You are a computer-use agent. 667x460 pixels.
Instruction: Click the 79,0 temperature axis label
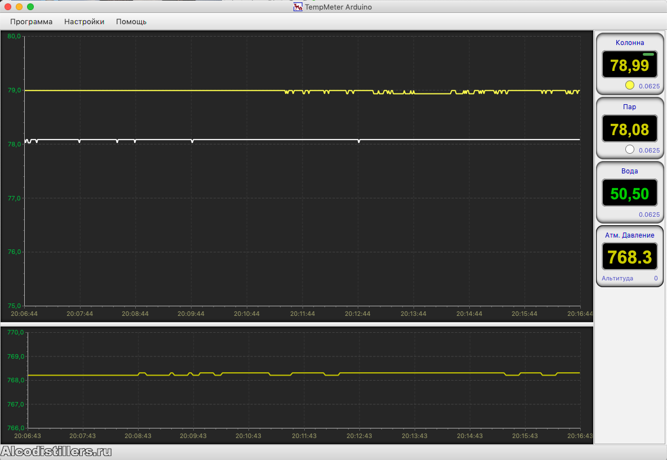pyautogui.click(x=14, y=90)
